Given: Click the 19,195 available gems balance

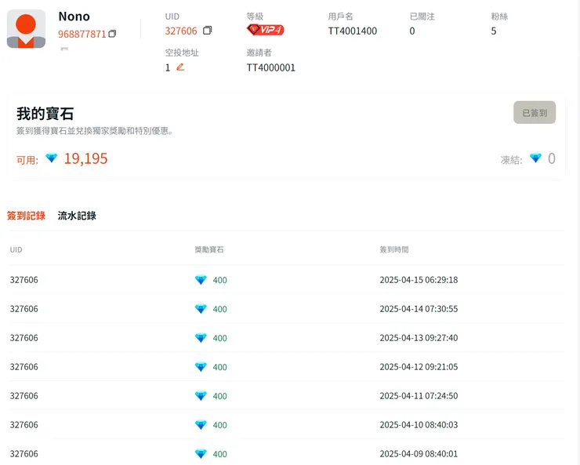Looking at the screenshot, I should click(85, 158).
